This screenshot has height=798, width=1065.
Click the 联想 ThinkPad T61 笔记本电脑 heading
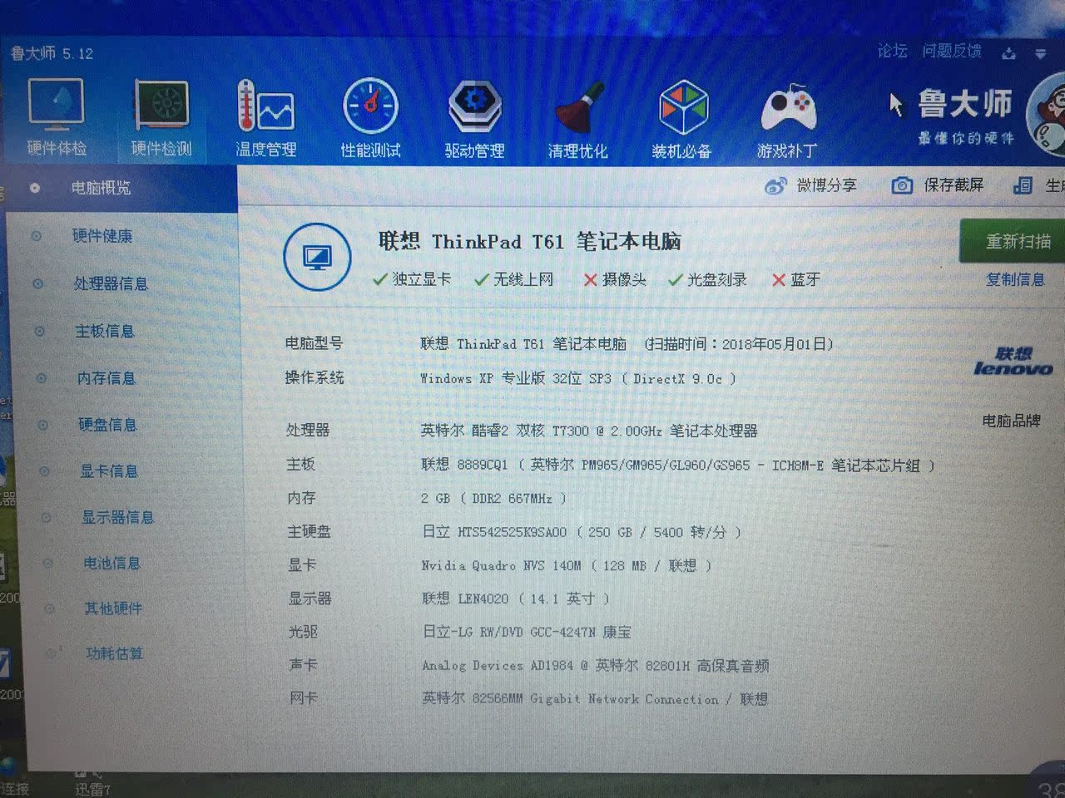pos(530,242)
